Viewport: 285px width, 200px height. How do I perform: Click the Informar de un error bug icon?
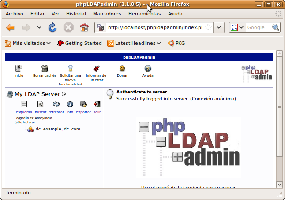click(x=96, y=68)
